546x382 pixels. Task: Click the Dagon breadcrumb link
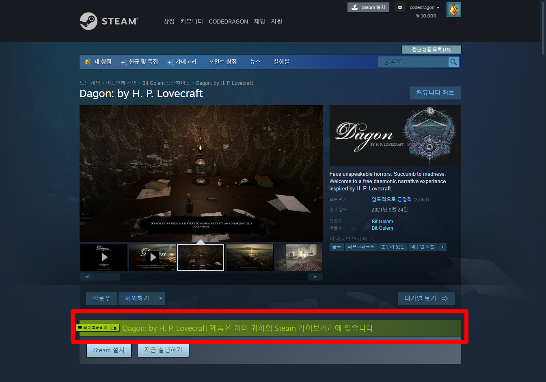(x=224, y=83)
